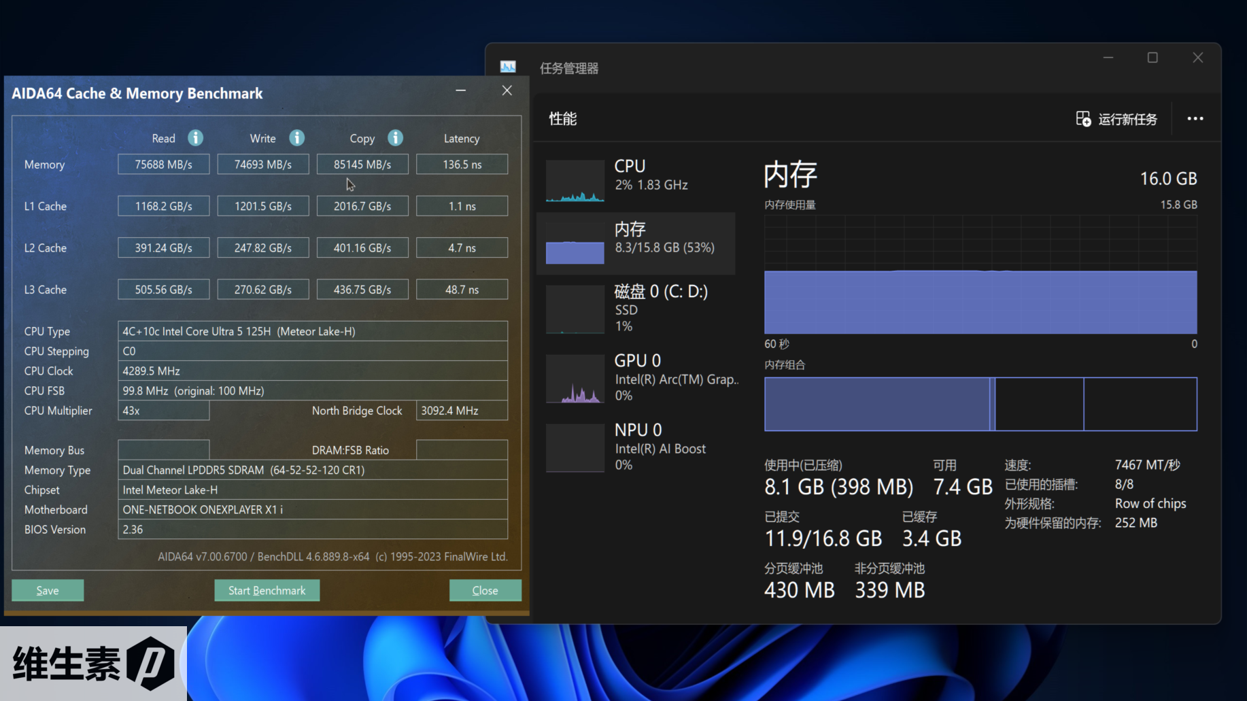1247x701 pixels.
Task: Select the CPU performance graph thumbnail
Action: (x=575, y=181)
